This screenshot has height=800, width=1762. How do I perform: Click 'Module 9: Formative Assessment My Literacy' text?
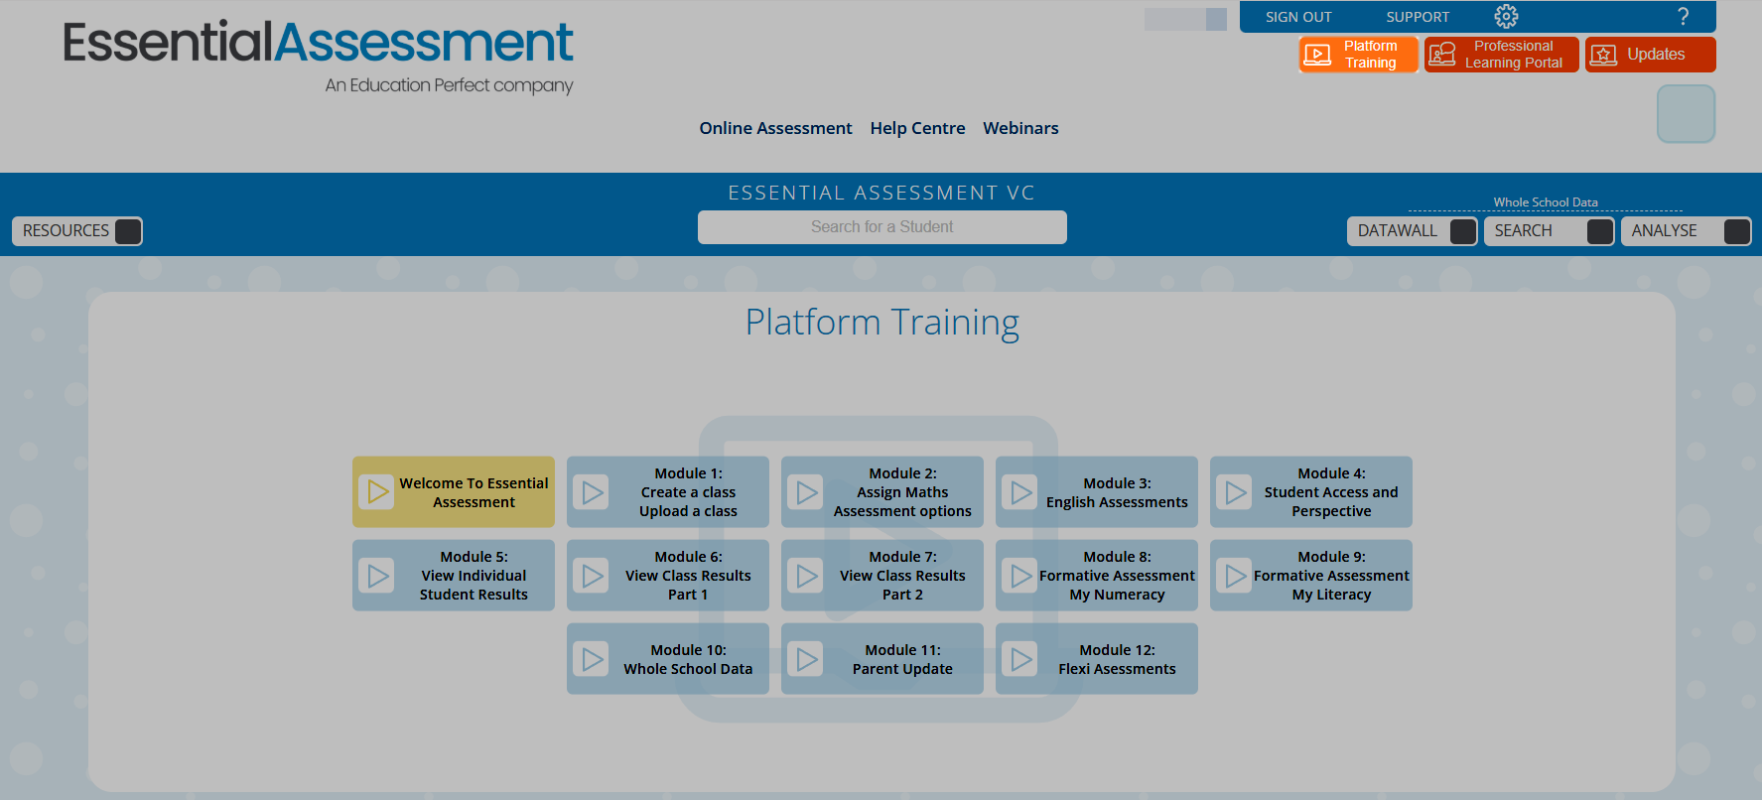[1331, 576]
